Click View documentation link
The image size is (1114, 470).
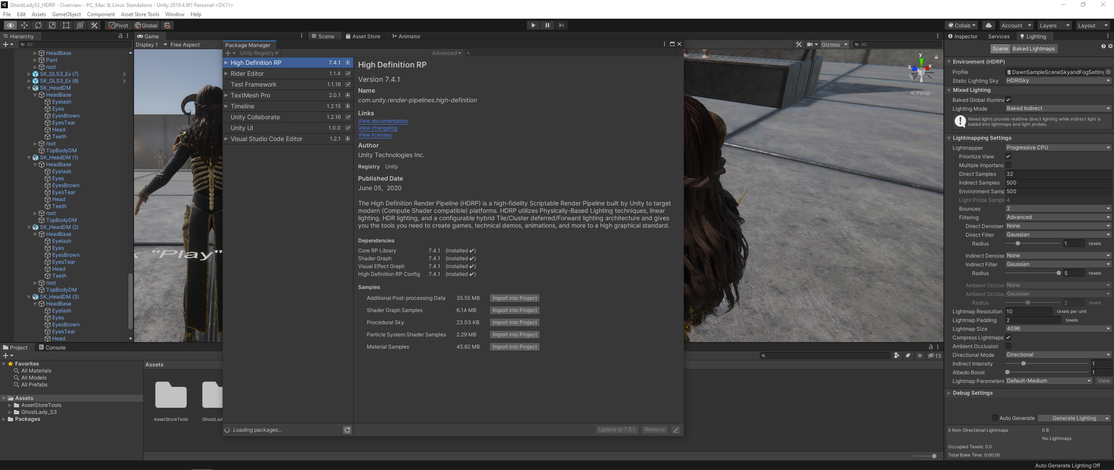pos(383,121)
